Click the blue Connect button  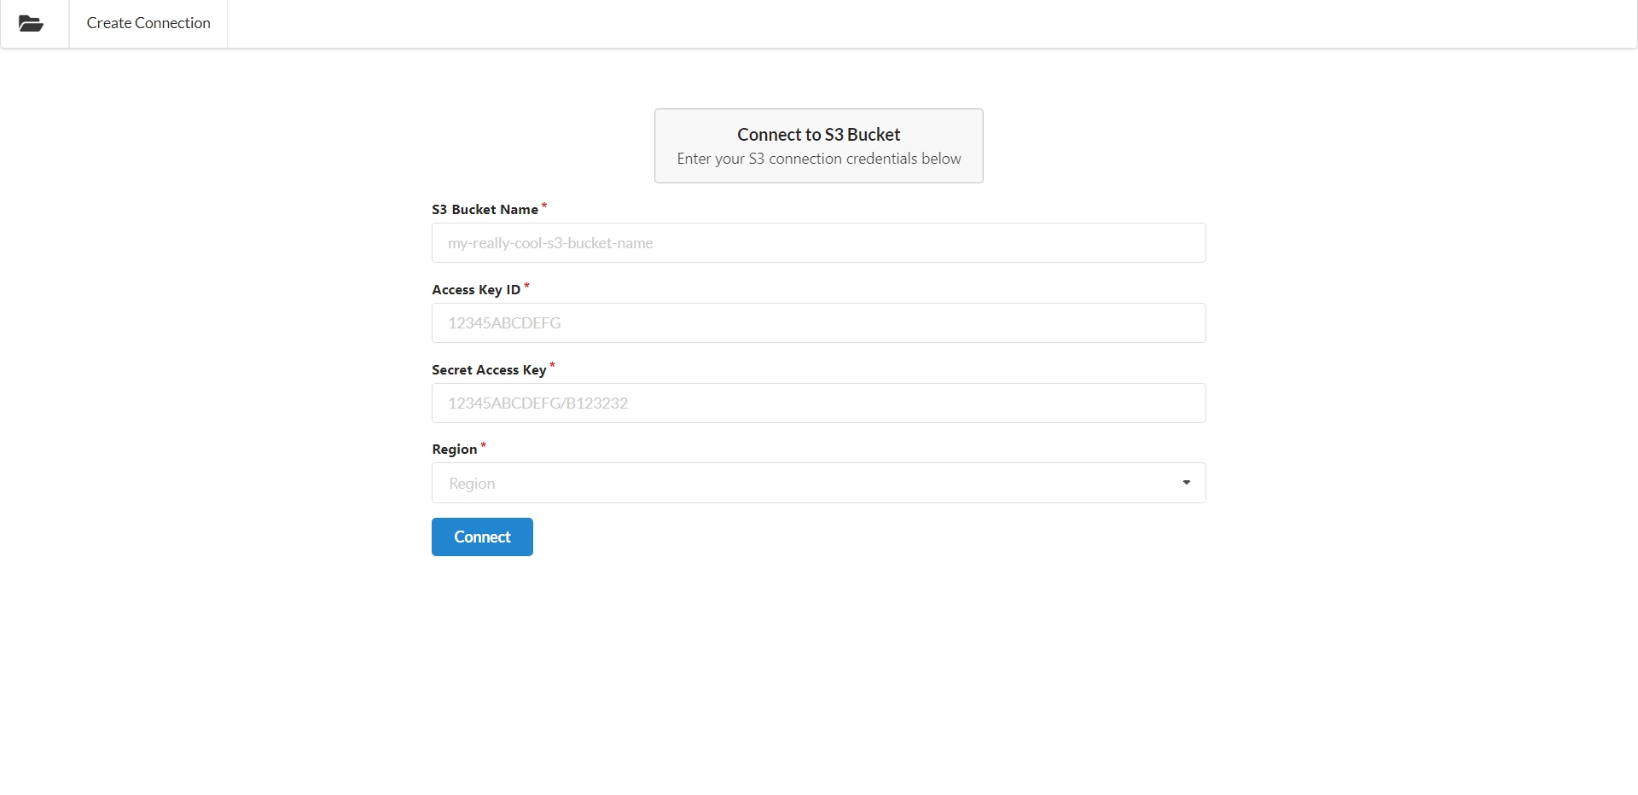pos(482,537)
